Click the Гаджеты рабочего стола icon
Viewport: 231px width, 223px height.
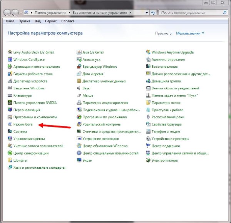10,74
